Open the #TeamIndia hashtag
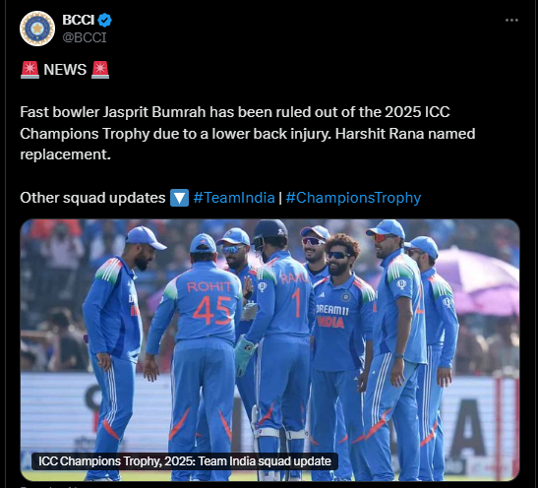 pyautogui.click(x=234, y=198)
